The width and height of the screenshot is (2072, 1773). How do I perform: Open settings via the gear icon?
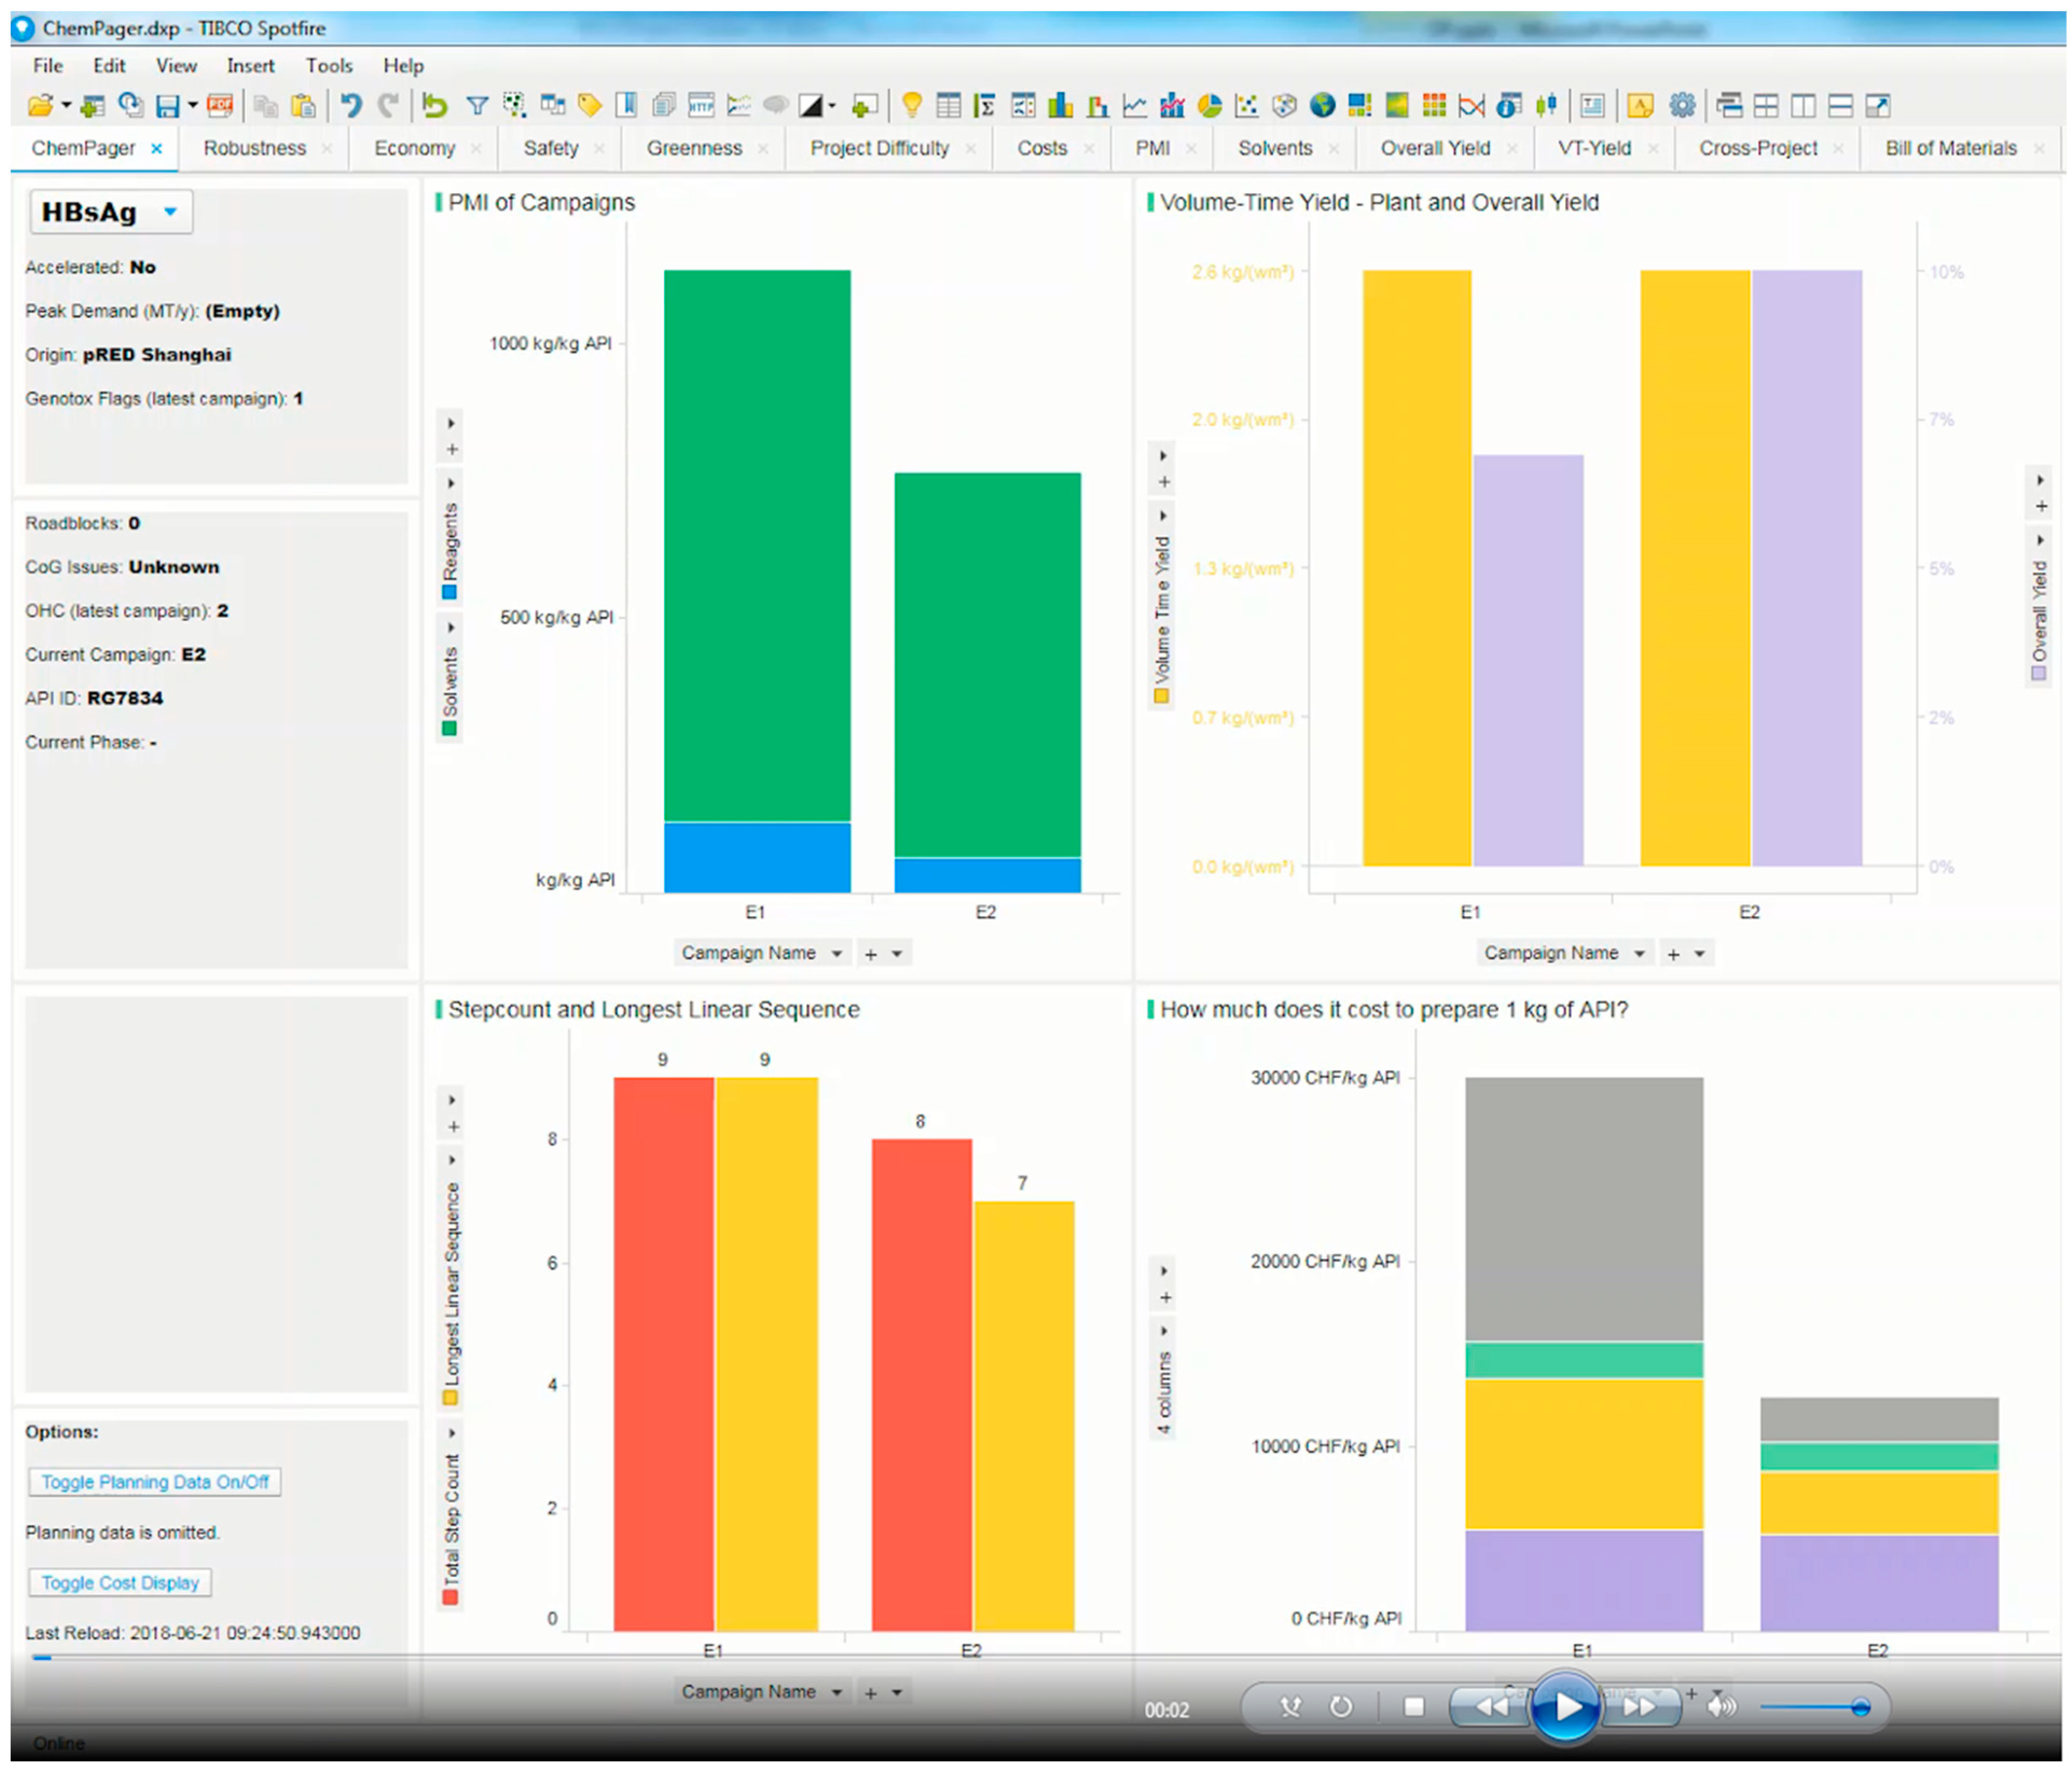pos(1683,105)
